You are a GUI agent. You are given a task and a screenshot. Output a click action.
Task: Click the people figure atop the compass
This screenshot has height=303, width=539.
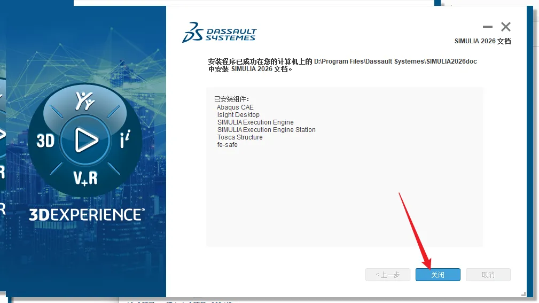coord(84,100)
